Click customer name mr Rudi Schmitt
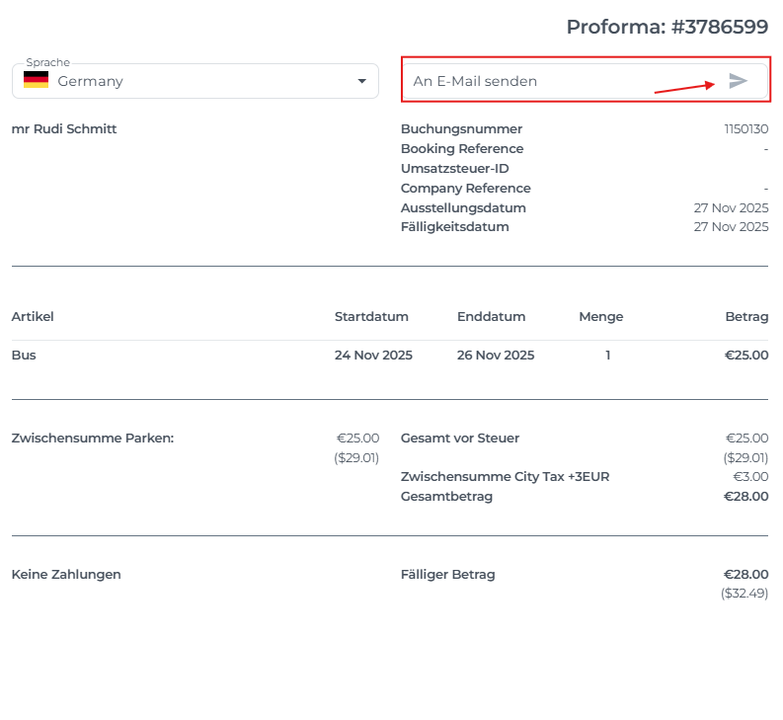The image size is (783, 720). pyautogui.click(x=64, y=128)
